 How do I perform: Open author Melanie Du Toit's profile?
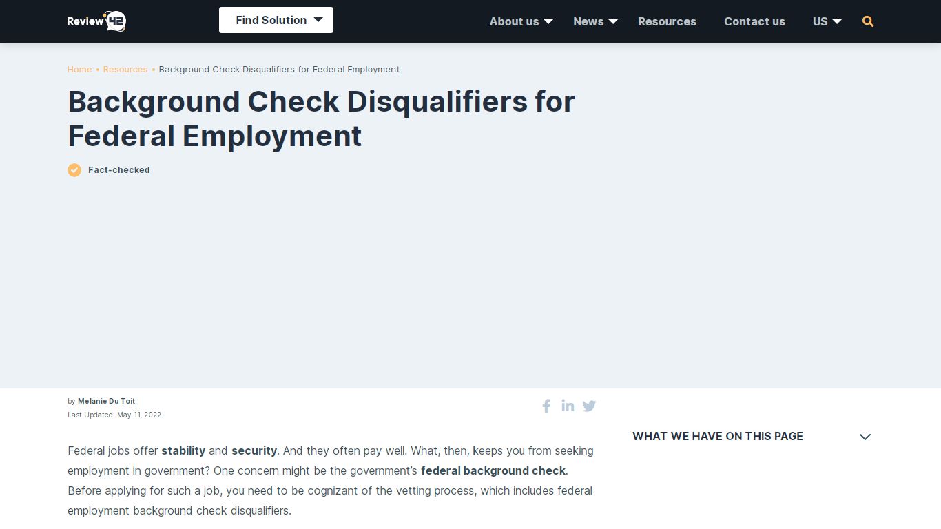pyautogui.click(x=107, y=401)
